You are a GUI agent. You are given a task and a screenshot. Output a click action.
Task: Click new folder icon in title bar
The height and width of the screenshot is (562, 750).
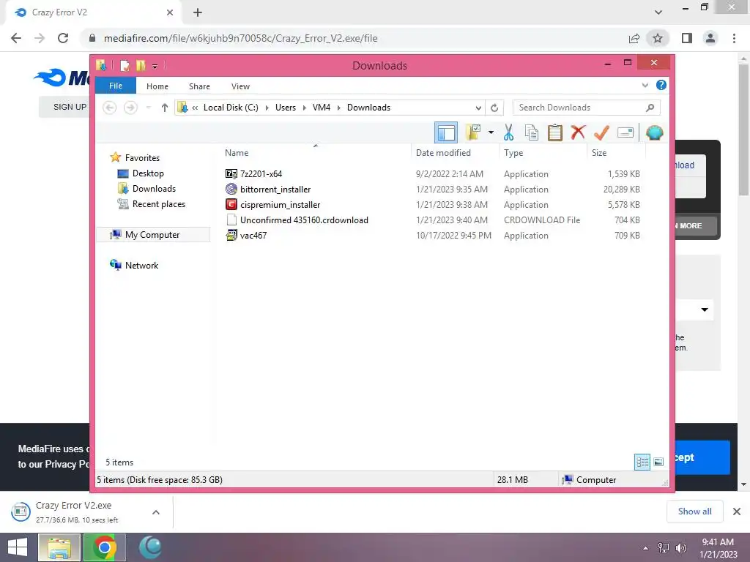[140, 65]
